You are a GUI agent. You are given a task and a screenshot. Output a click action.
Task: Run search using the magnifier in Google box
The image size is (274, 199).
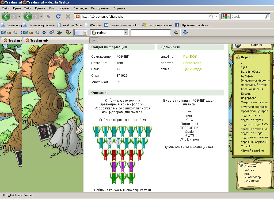[267, 16]
